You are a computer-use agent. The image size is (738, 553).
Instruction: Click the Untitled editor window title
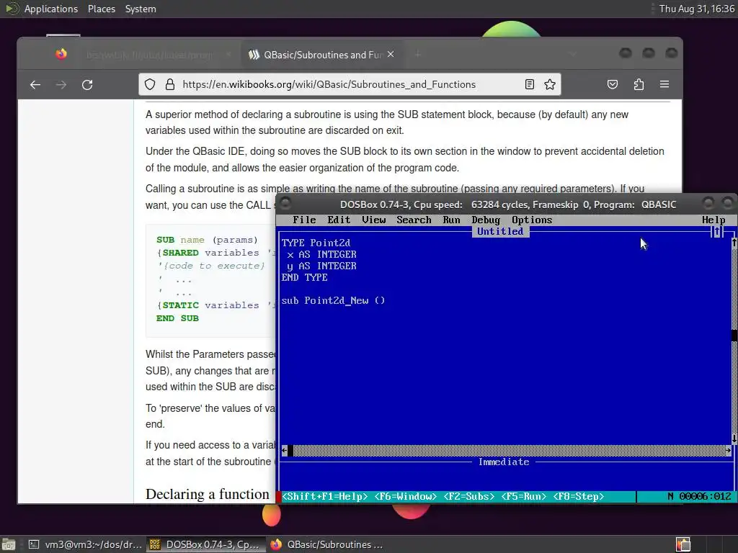tap(500, 231)
